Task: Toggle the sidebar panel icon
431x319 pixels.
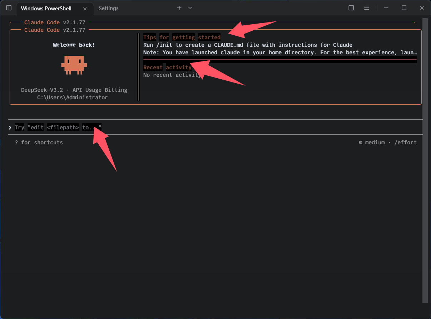Action: click(9, 8)
